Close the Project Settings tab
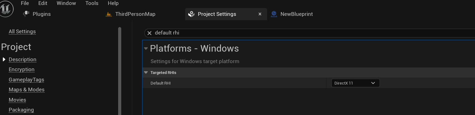Image resolution: width=475 pixels, height=115 pixels. (x=260, y=14)
